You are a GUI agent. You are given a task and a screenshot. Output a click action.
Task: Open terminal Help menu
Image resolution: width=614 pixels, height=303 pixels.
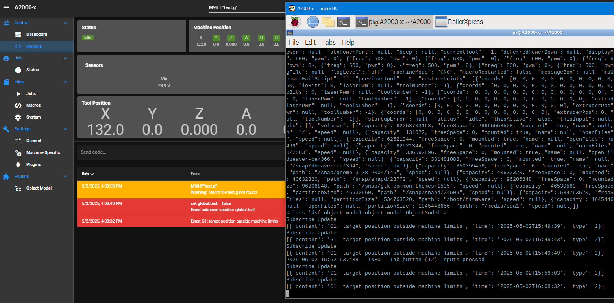(348, 42)
